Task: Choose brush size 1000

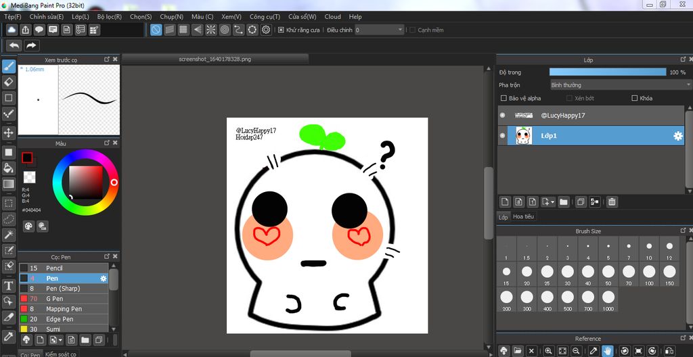Action: [608, 300]
